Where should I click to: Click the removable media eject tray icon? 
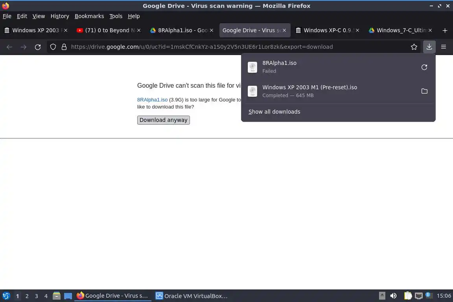tap(382, 296)
